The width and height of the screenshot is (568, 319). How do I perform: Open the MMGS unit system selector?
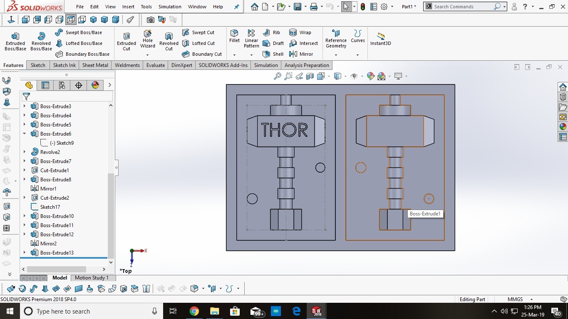[x=519, y=299]
